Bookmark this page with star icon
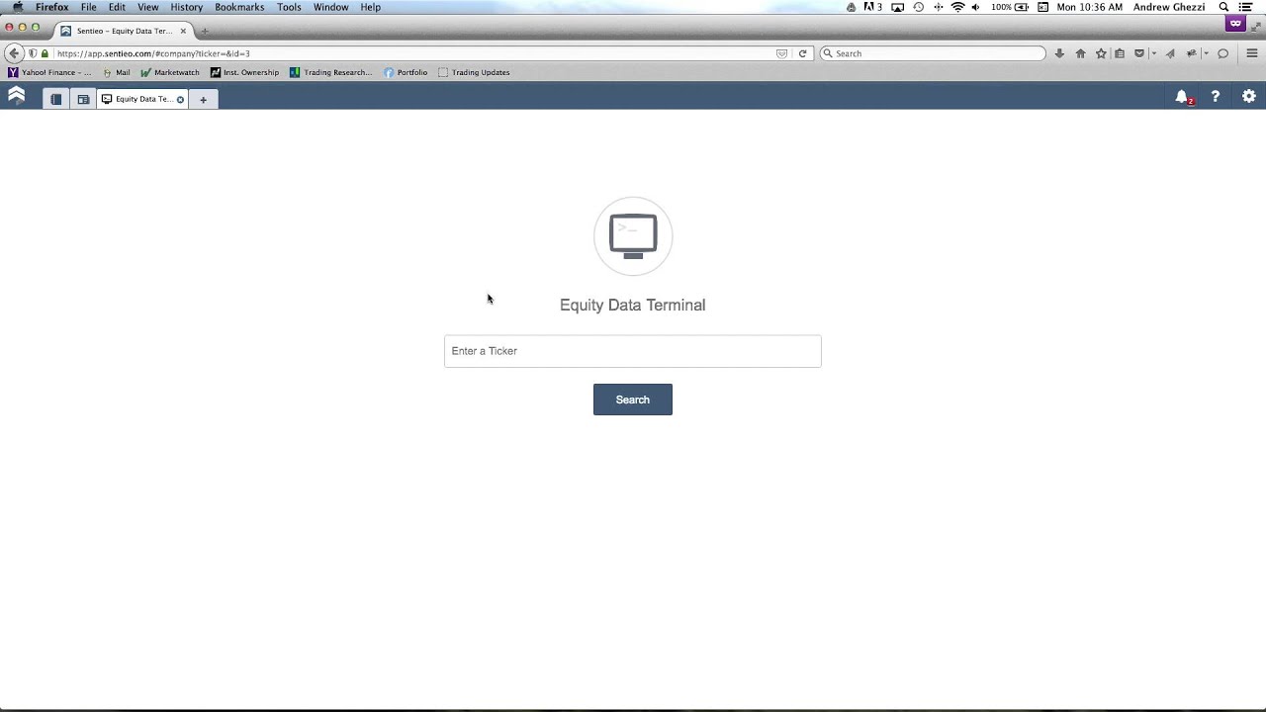The width and height of the screenshot is (1266, 712). point(1101,53)
